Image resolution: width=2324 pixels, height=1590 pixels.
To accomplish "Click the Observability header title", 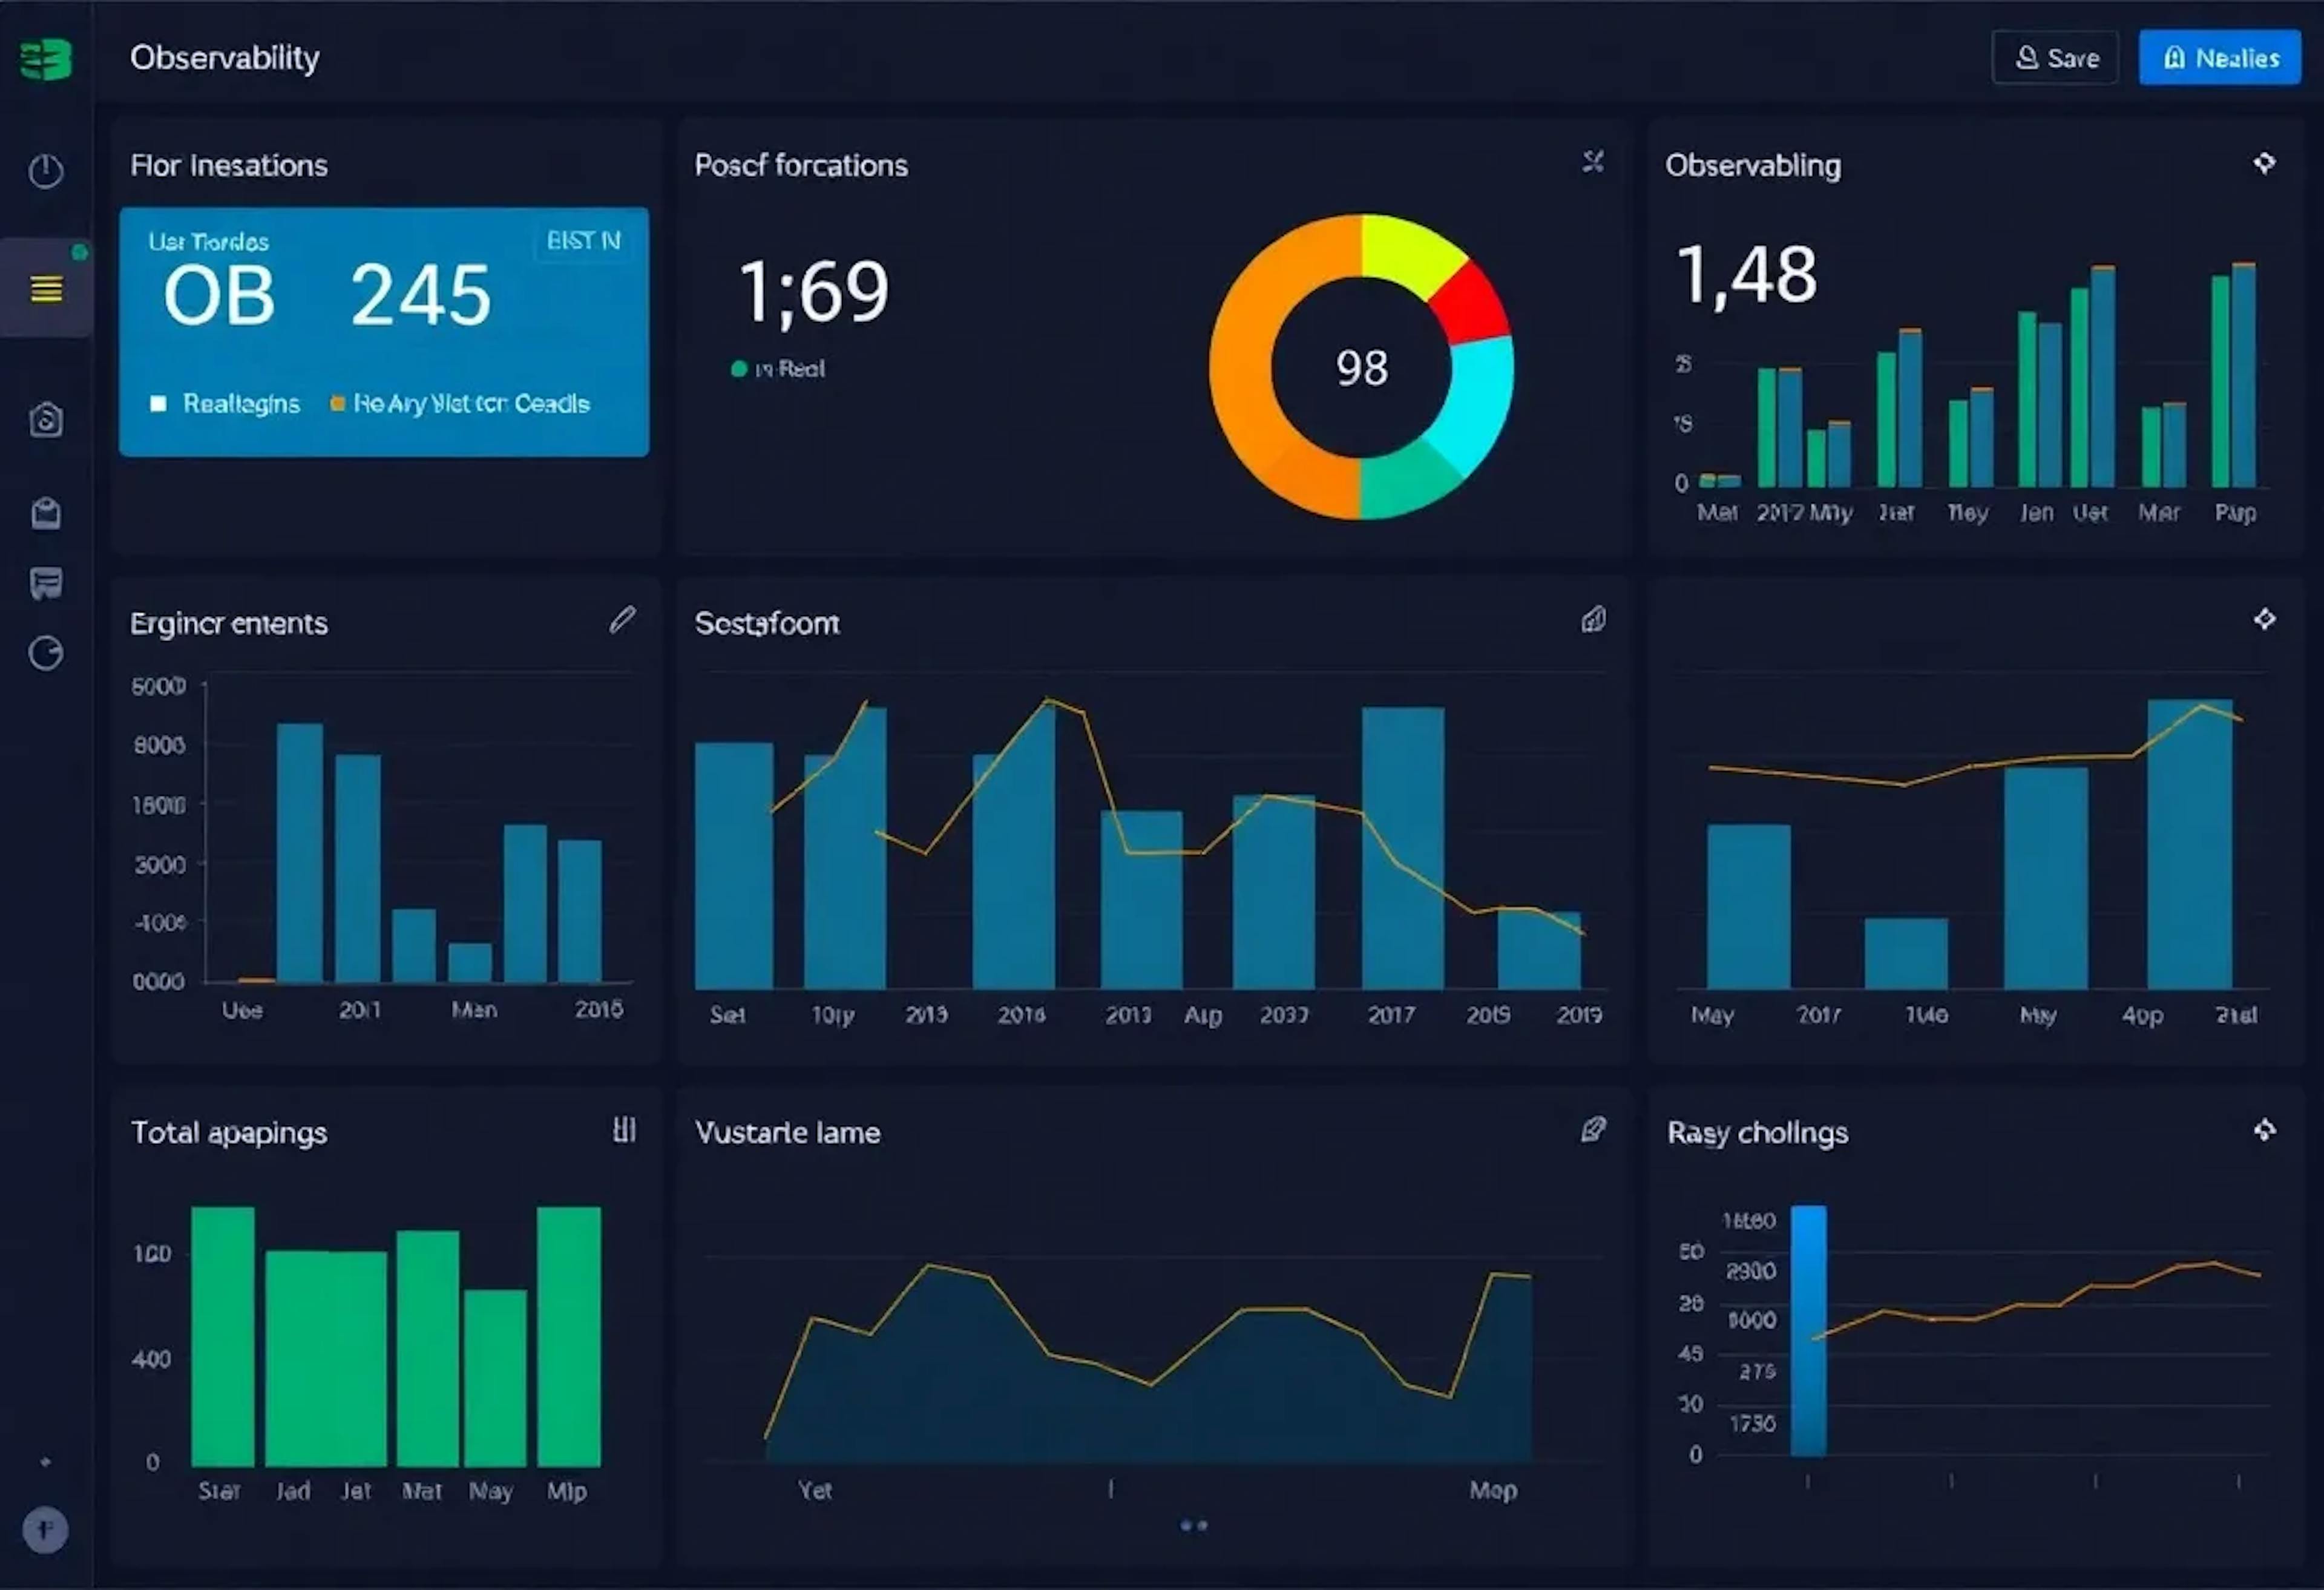I will pyautogui.click(x=225, y=58).
